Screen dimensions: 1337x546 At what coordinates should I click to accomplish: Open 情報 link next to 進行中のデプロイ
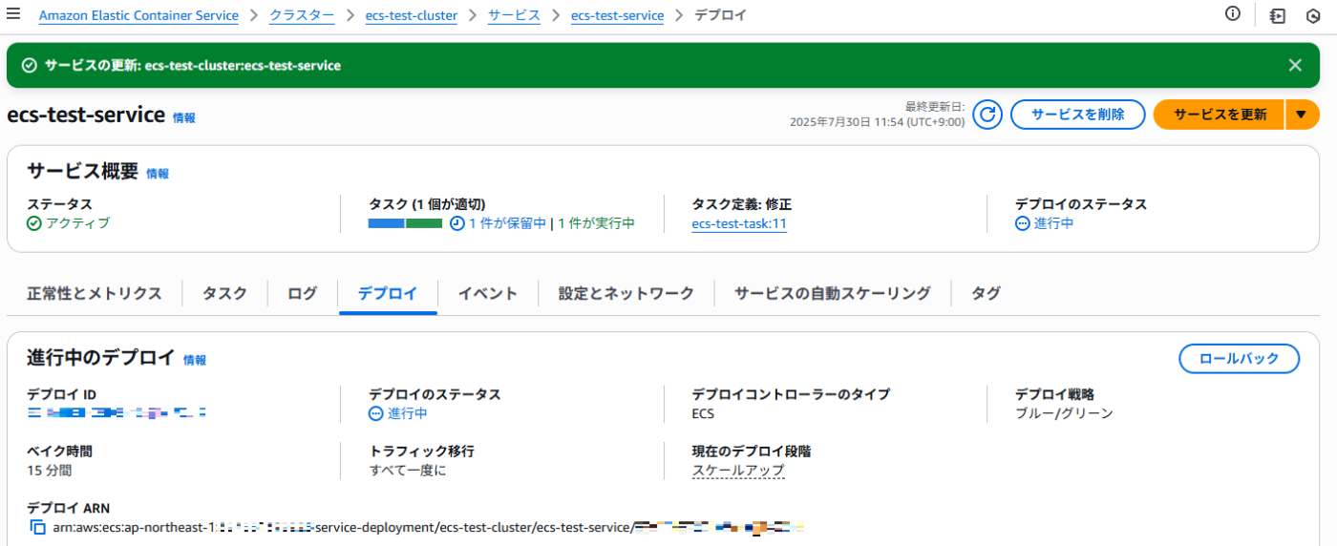tap(195, 360)
